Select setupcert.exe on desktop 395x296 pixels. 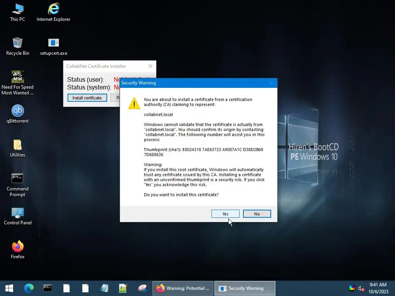(x=53, y=47)
